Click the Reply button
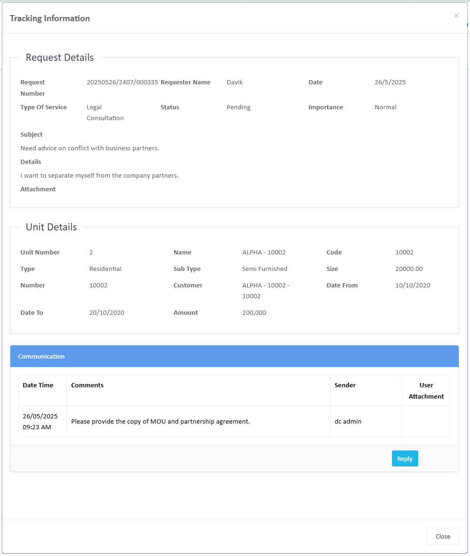Viewport: 470px width, 556px height. (405, 458)
